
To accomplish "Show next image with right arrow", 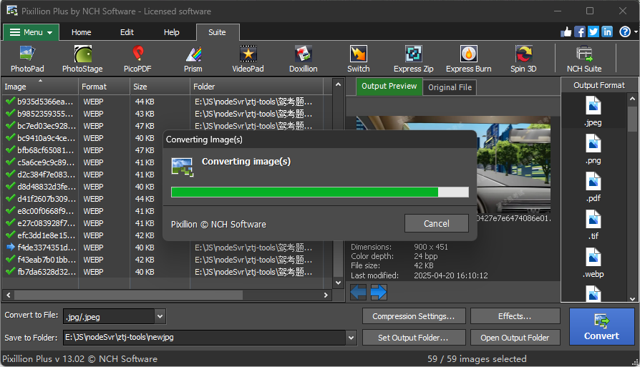I will tap(379, 292).
